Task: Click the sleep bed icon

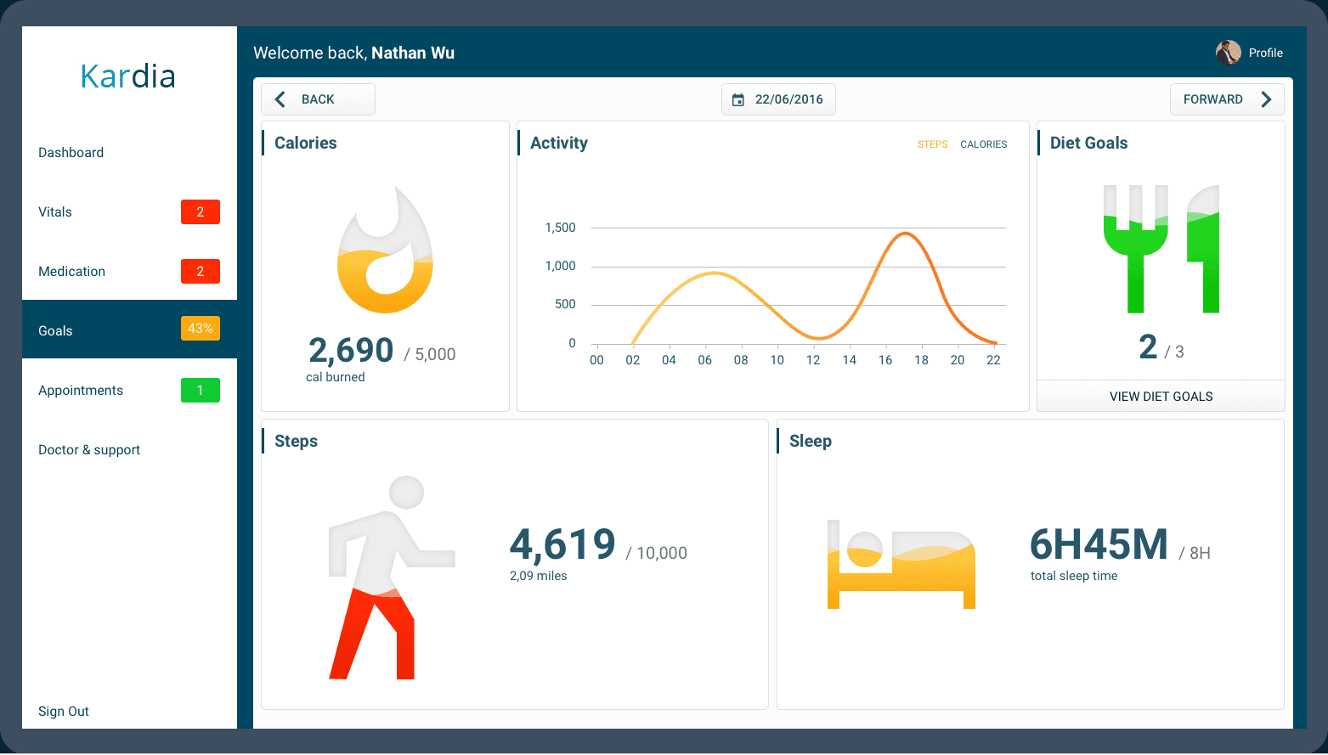Action: [x=900, y=565]
